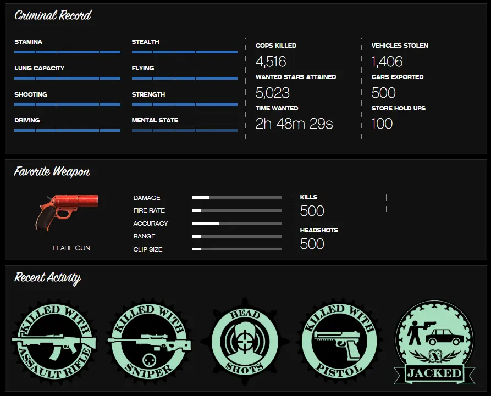Image resolution: width=491 pixels, height=396 pixels.
Task: Click the STAMINA label
Action: click(28, 42)
